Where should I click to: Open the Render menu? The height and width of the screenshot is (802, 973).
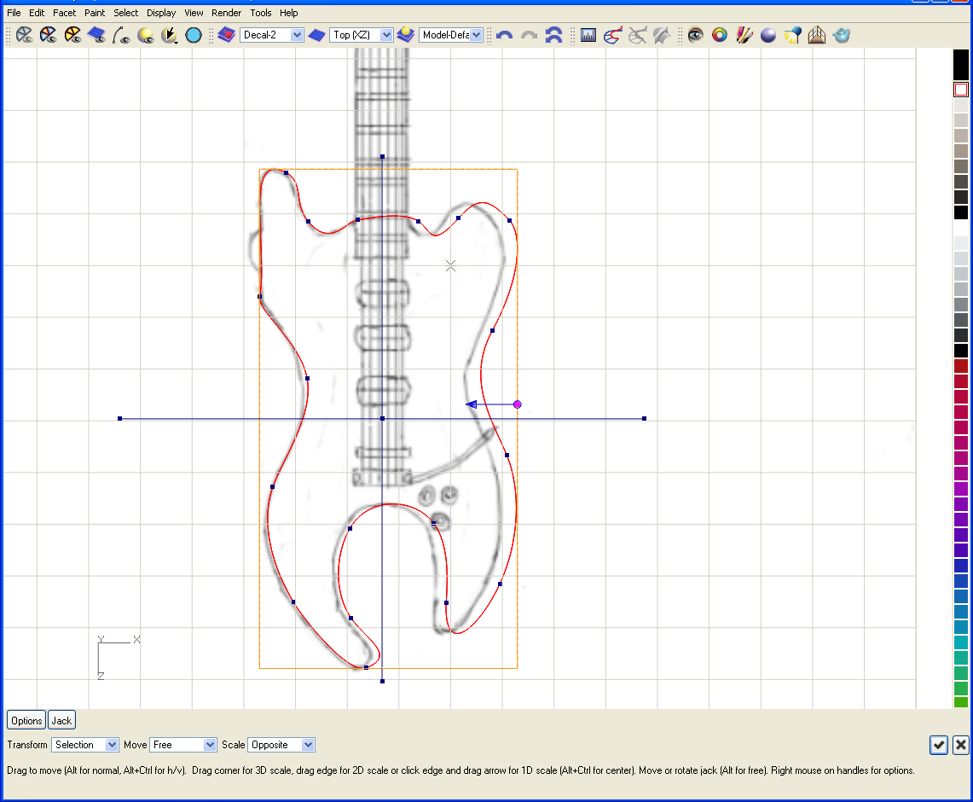(226, 13)
